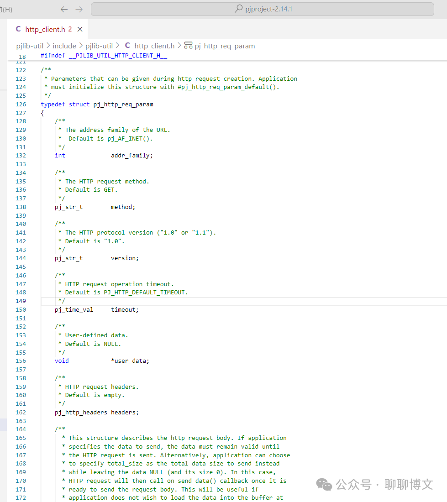Click breadcrumb pjlib-util at path start
The image size is (447, 502).
[30, 46]
